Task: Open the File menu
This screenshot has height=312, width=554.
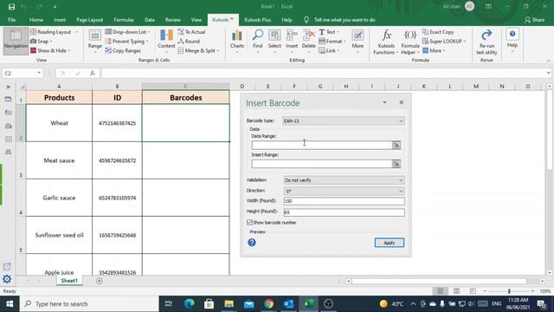Action: [11, 20]
